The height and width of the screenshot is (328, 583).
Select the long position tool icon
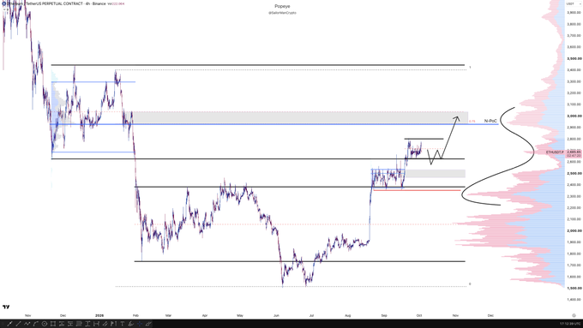point(62,324)
